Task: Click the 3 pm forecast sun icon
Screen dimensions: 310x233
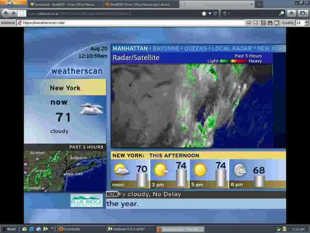Action: pos(161,170)
